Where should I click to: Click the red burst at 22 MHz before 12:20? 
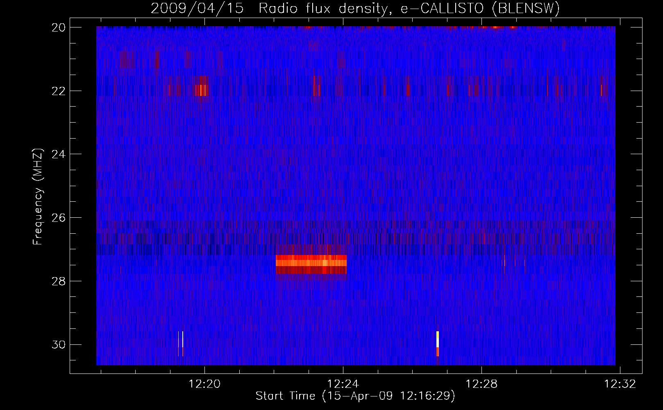coord(201,90)
